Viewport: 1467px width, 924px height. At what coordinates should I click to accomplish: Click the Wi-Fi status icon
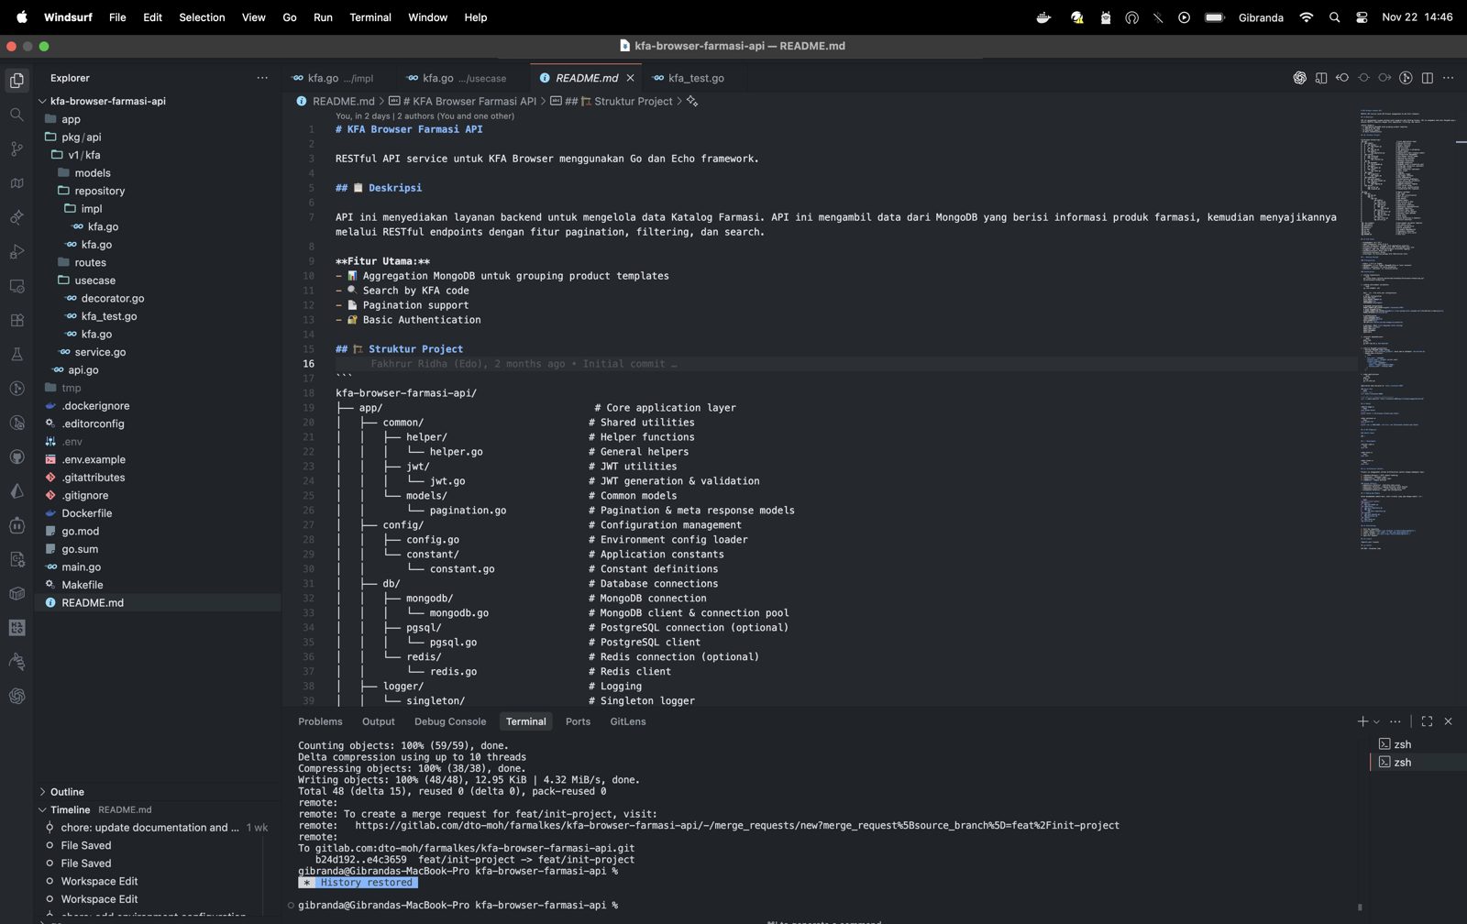click(x=1307, y=17)
